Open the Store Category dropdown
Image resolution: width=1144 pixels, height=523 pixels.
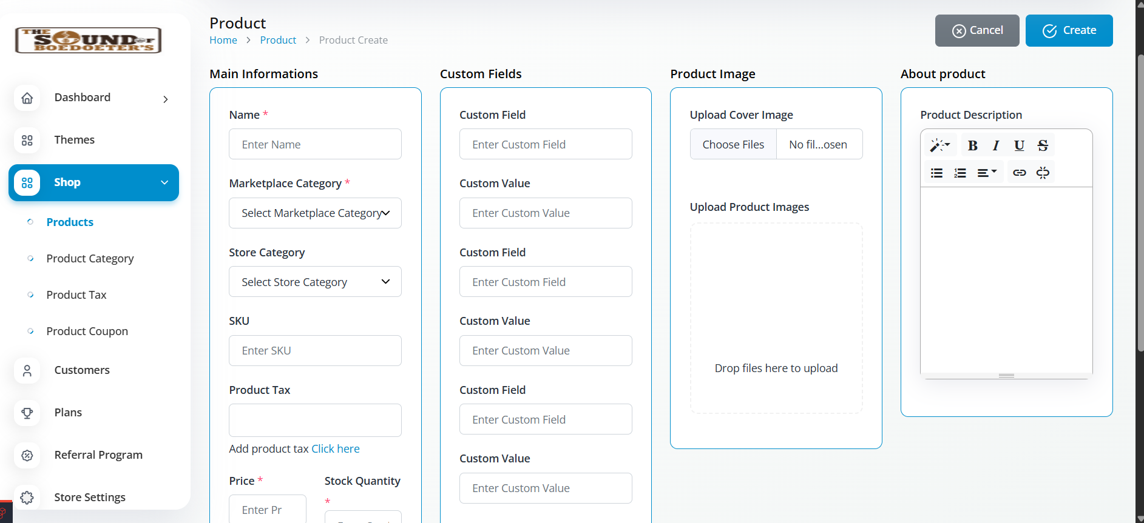click(x=315, y=282)
